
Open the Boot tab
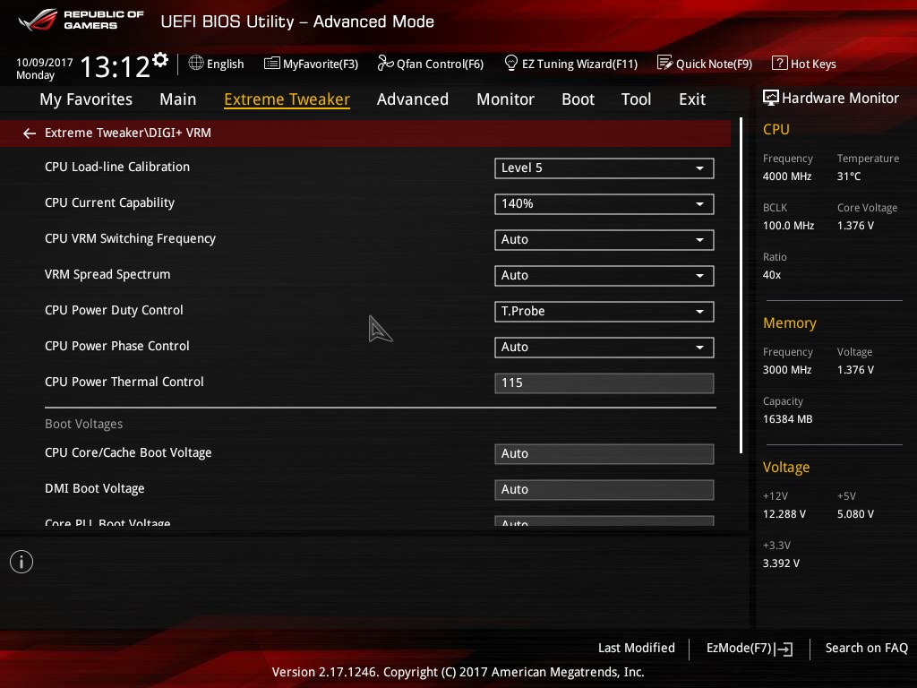(x=578, y=99)
